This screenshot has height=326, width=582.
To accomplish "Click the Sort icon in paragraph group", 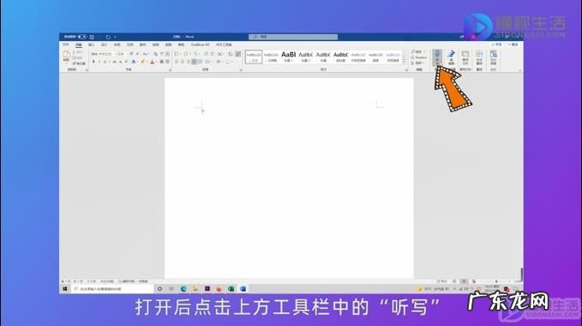I will (230, 54).
